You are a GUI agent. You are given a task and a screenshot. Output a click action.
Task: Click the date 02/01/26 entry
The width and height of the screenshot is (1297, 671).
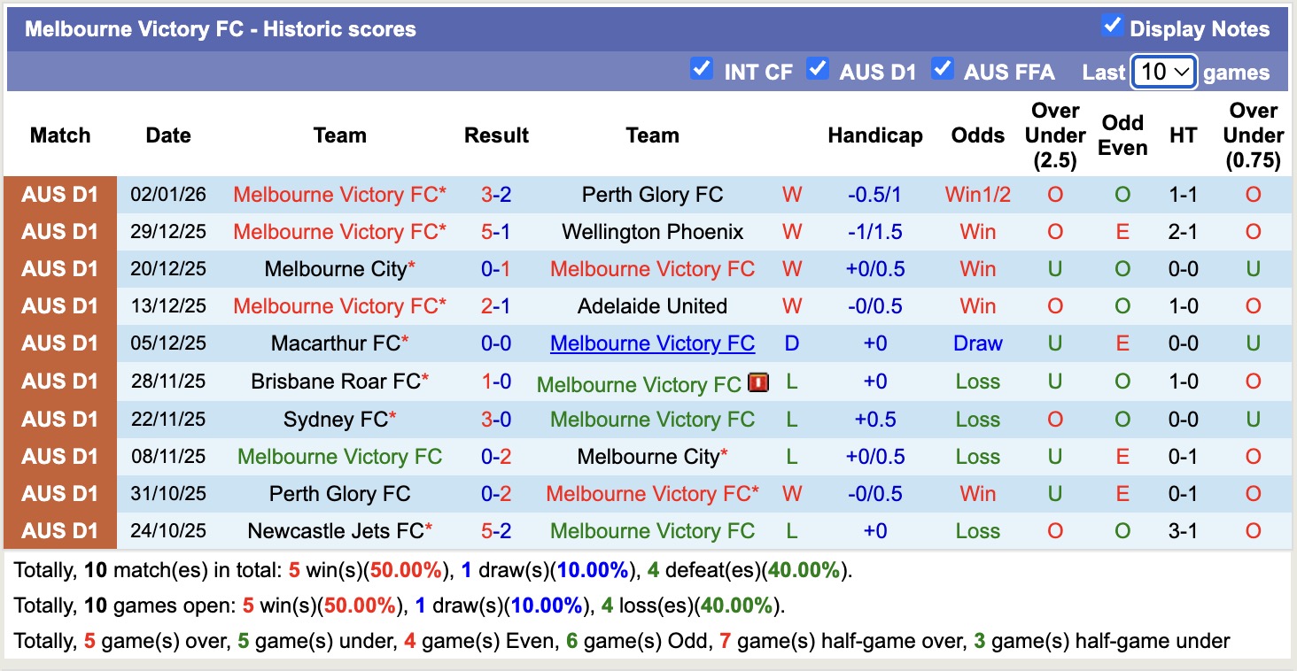click(x=167, y=195)
